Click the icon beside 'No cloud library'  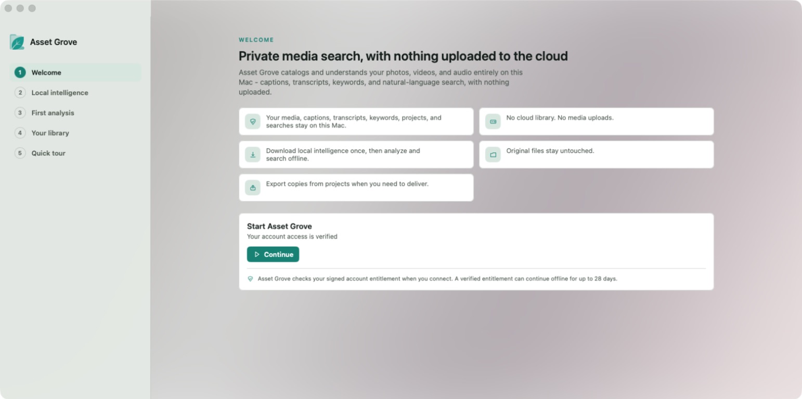[x=493, y=122]
